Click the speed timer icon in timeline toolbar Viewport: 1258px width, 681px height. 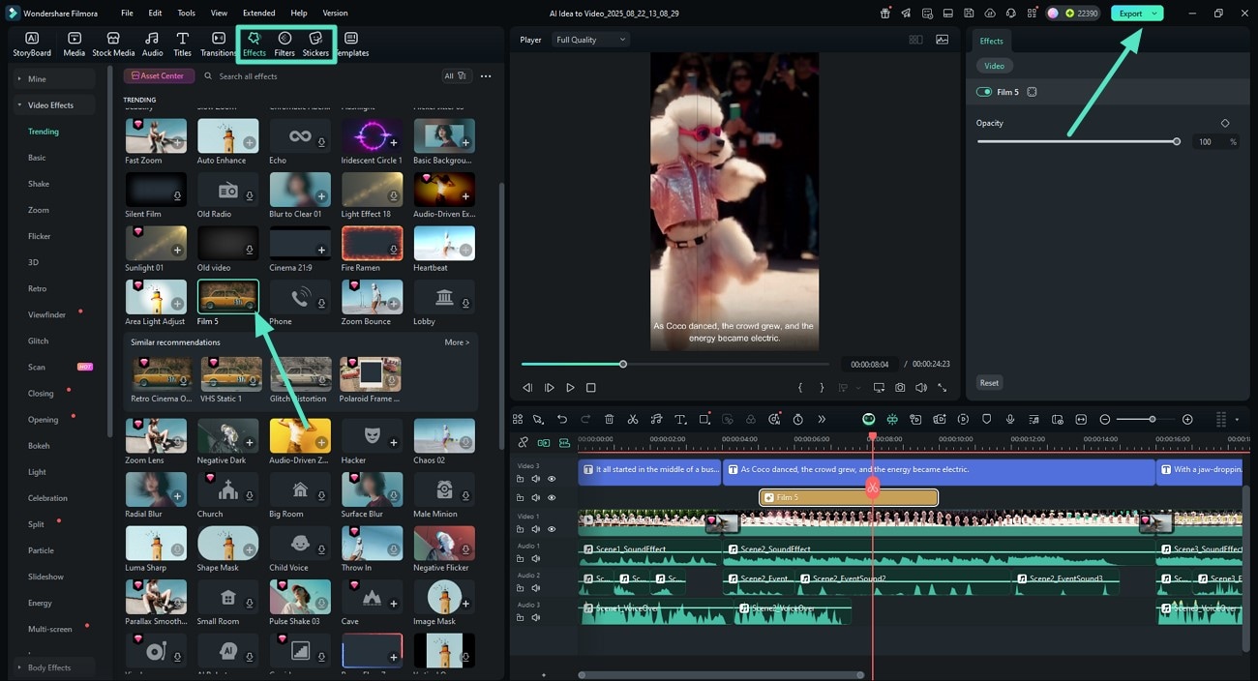798,419
